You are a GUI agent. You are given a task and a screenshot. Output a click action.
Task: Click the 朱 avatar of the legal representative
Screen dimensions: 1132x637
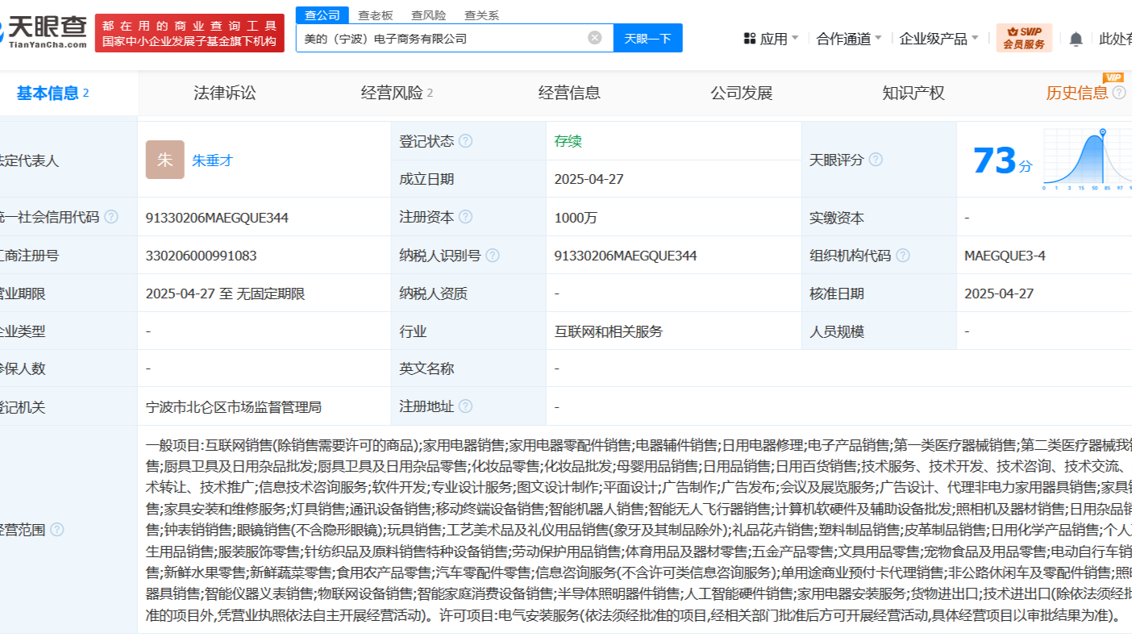(x=165, y=160)
